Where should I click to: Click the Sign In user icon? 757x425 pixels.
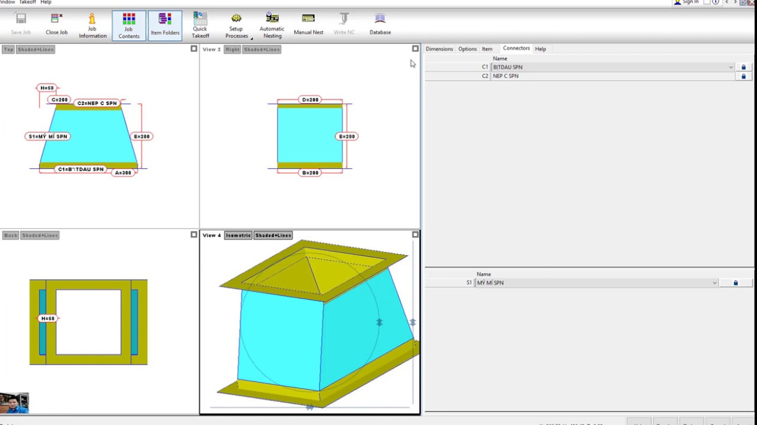click(677, 2)
